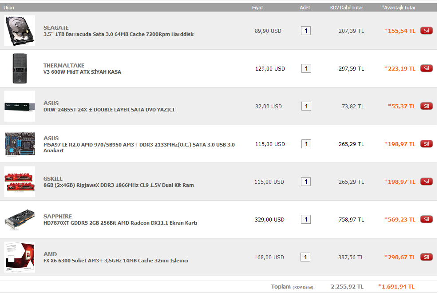Delete the ASUS DVD writer row
The image size is (439, 293).
[x=426, y=106]
